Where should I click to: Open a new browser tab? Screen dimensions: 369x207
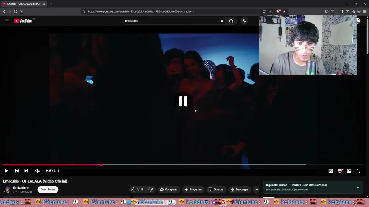tap(51, 4)
